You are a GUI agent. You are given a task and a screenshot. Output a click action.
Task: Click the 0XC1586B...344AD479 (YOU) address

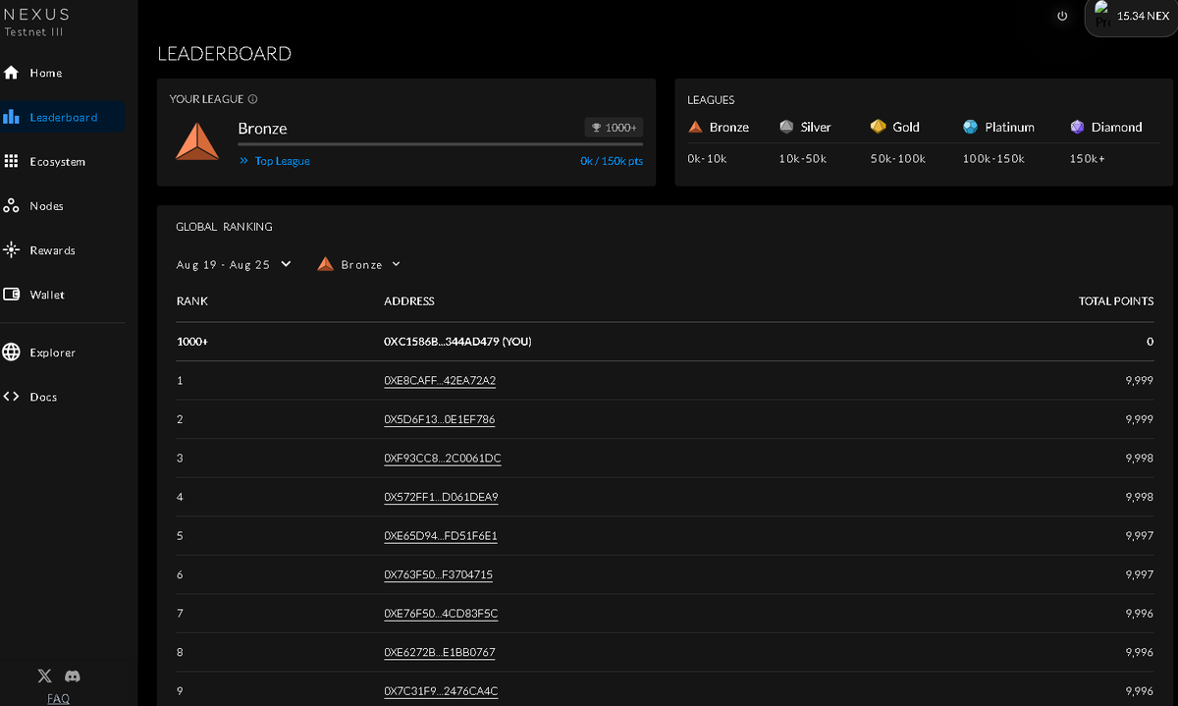[x=457, y=342]
